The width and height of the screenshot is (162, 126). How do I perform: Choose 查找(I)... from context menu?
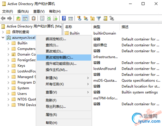pos(64,45)
